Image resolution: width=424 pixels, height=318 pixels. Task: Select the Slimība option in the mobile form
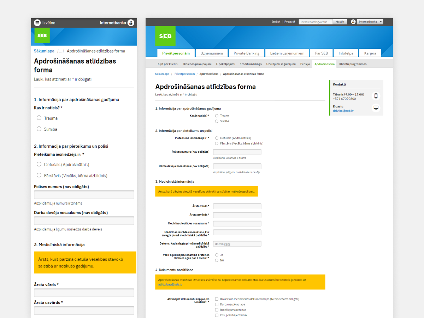39,129
